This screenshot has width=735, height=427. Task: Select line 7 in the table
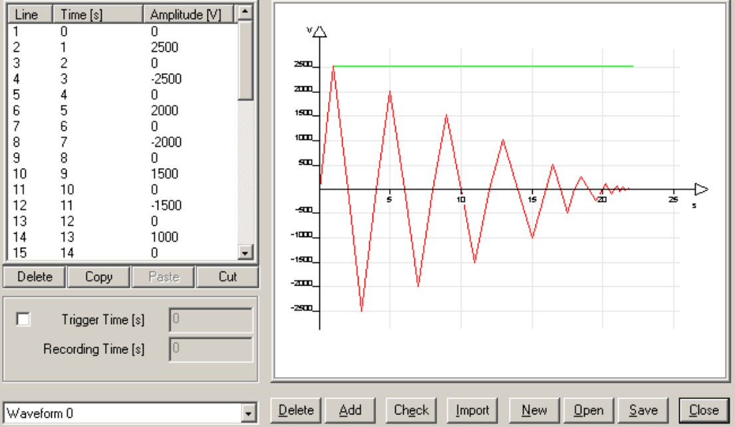tap(123, 126)
